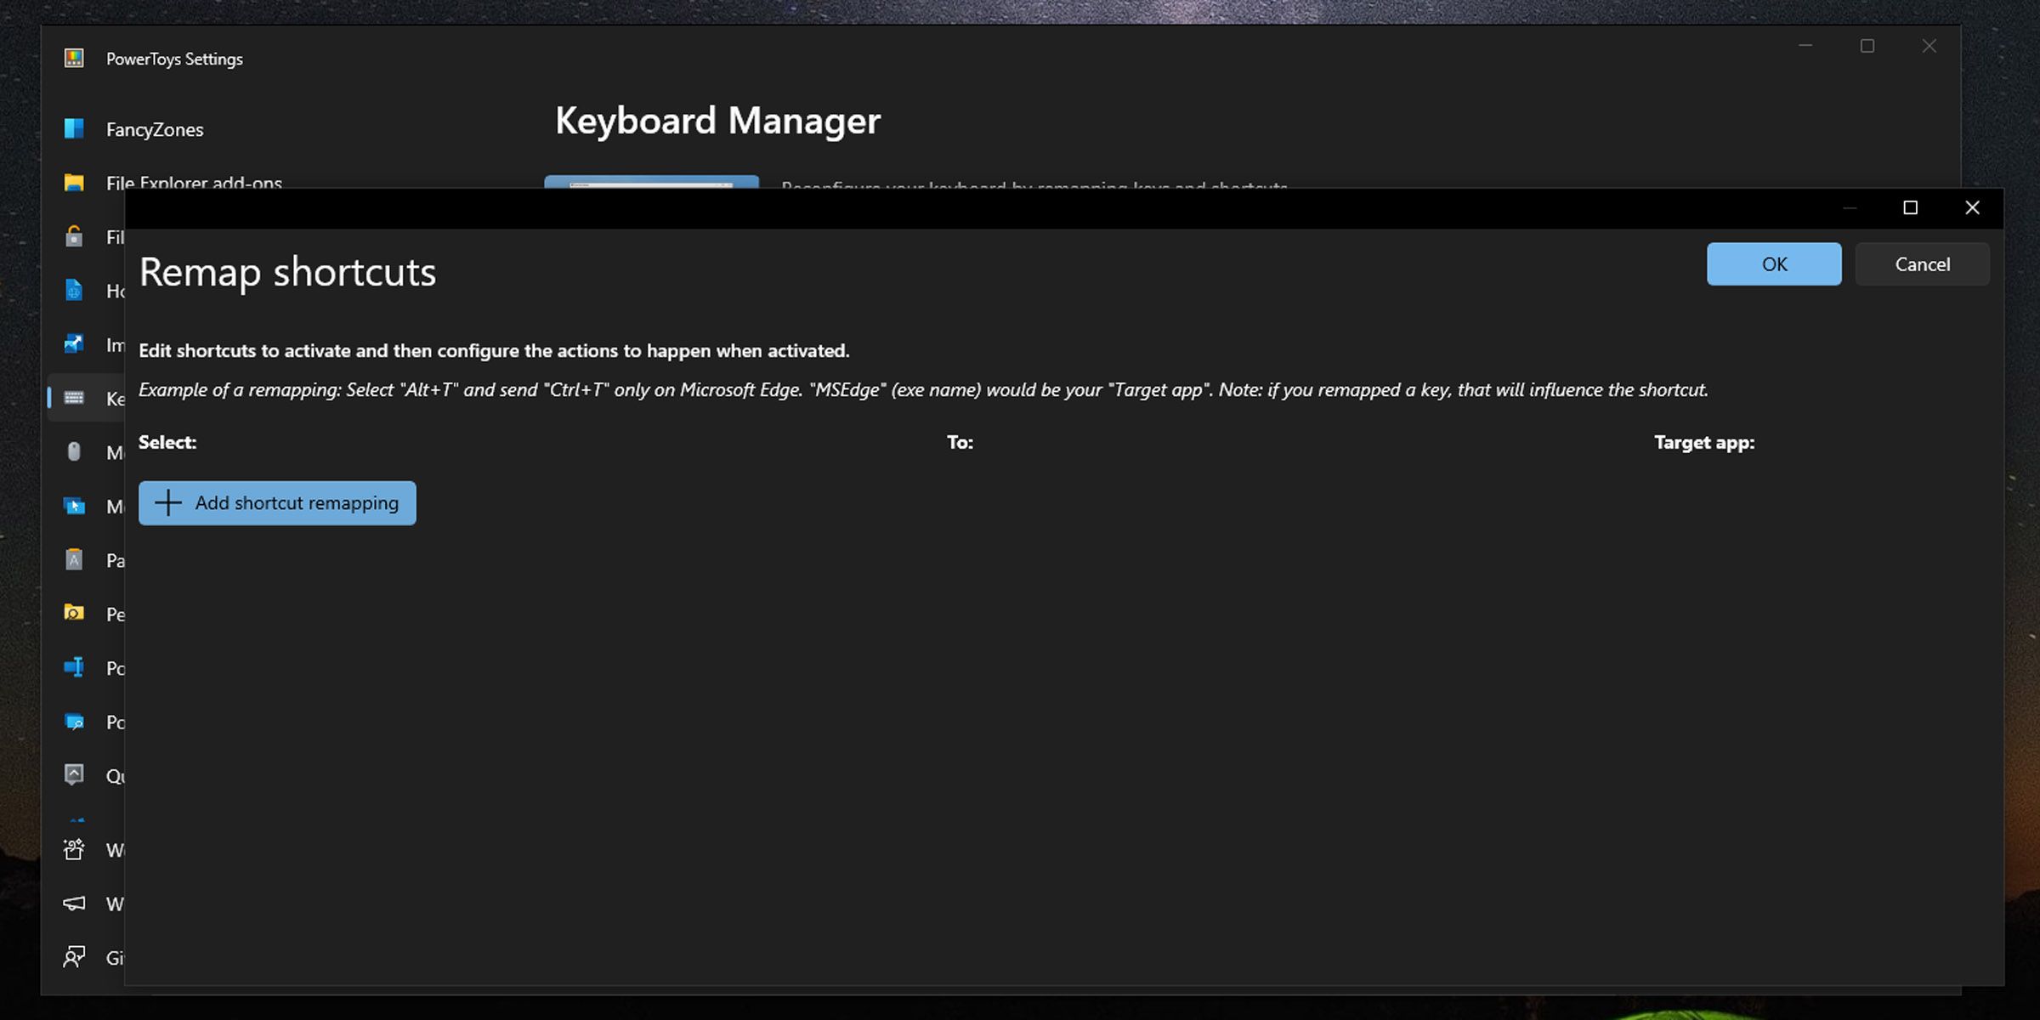
Task: Close the Remap shortcuts window
Action: click(1972, 208)
